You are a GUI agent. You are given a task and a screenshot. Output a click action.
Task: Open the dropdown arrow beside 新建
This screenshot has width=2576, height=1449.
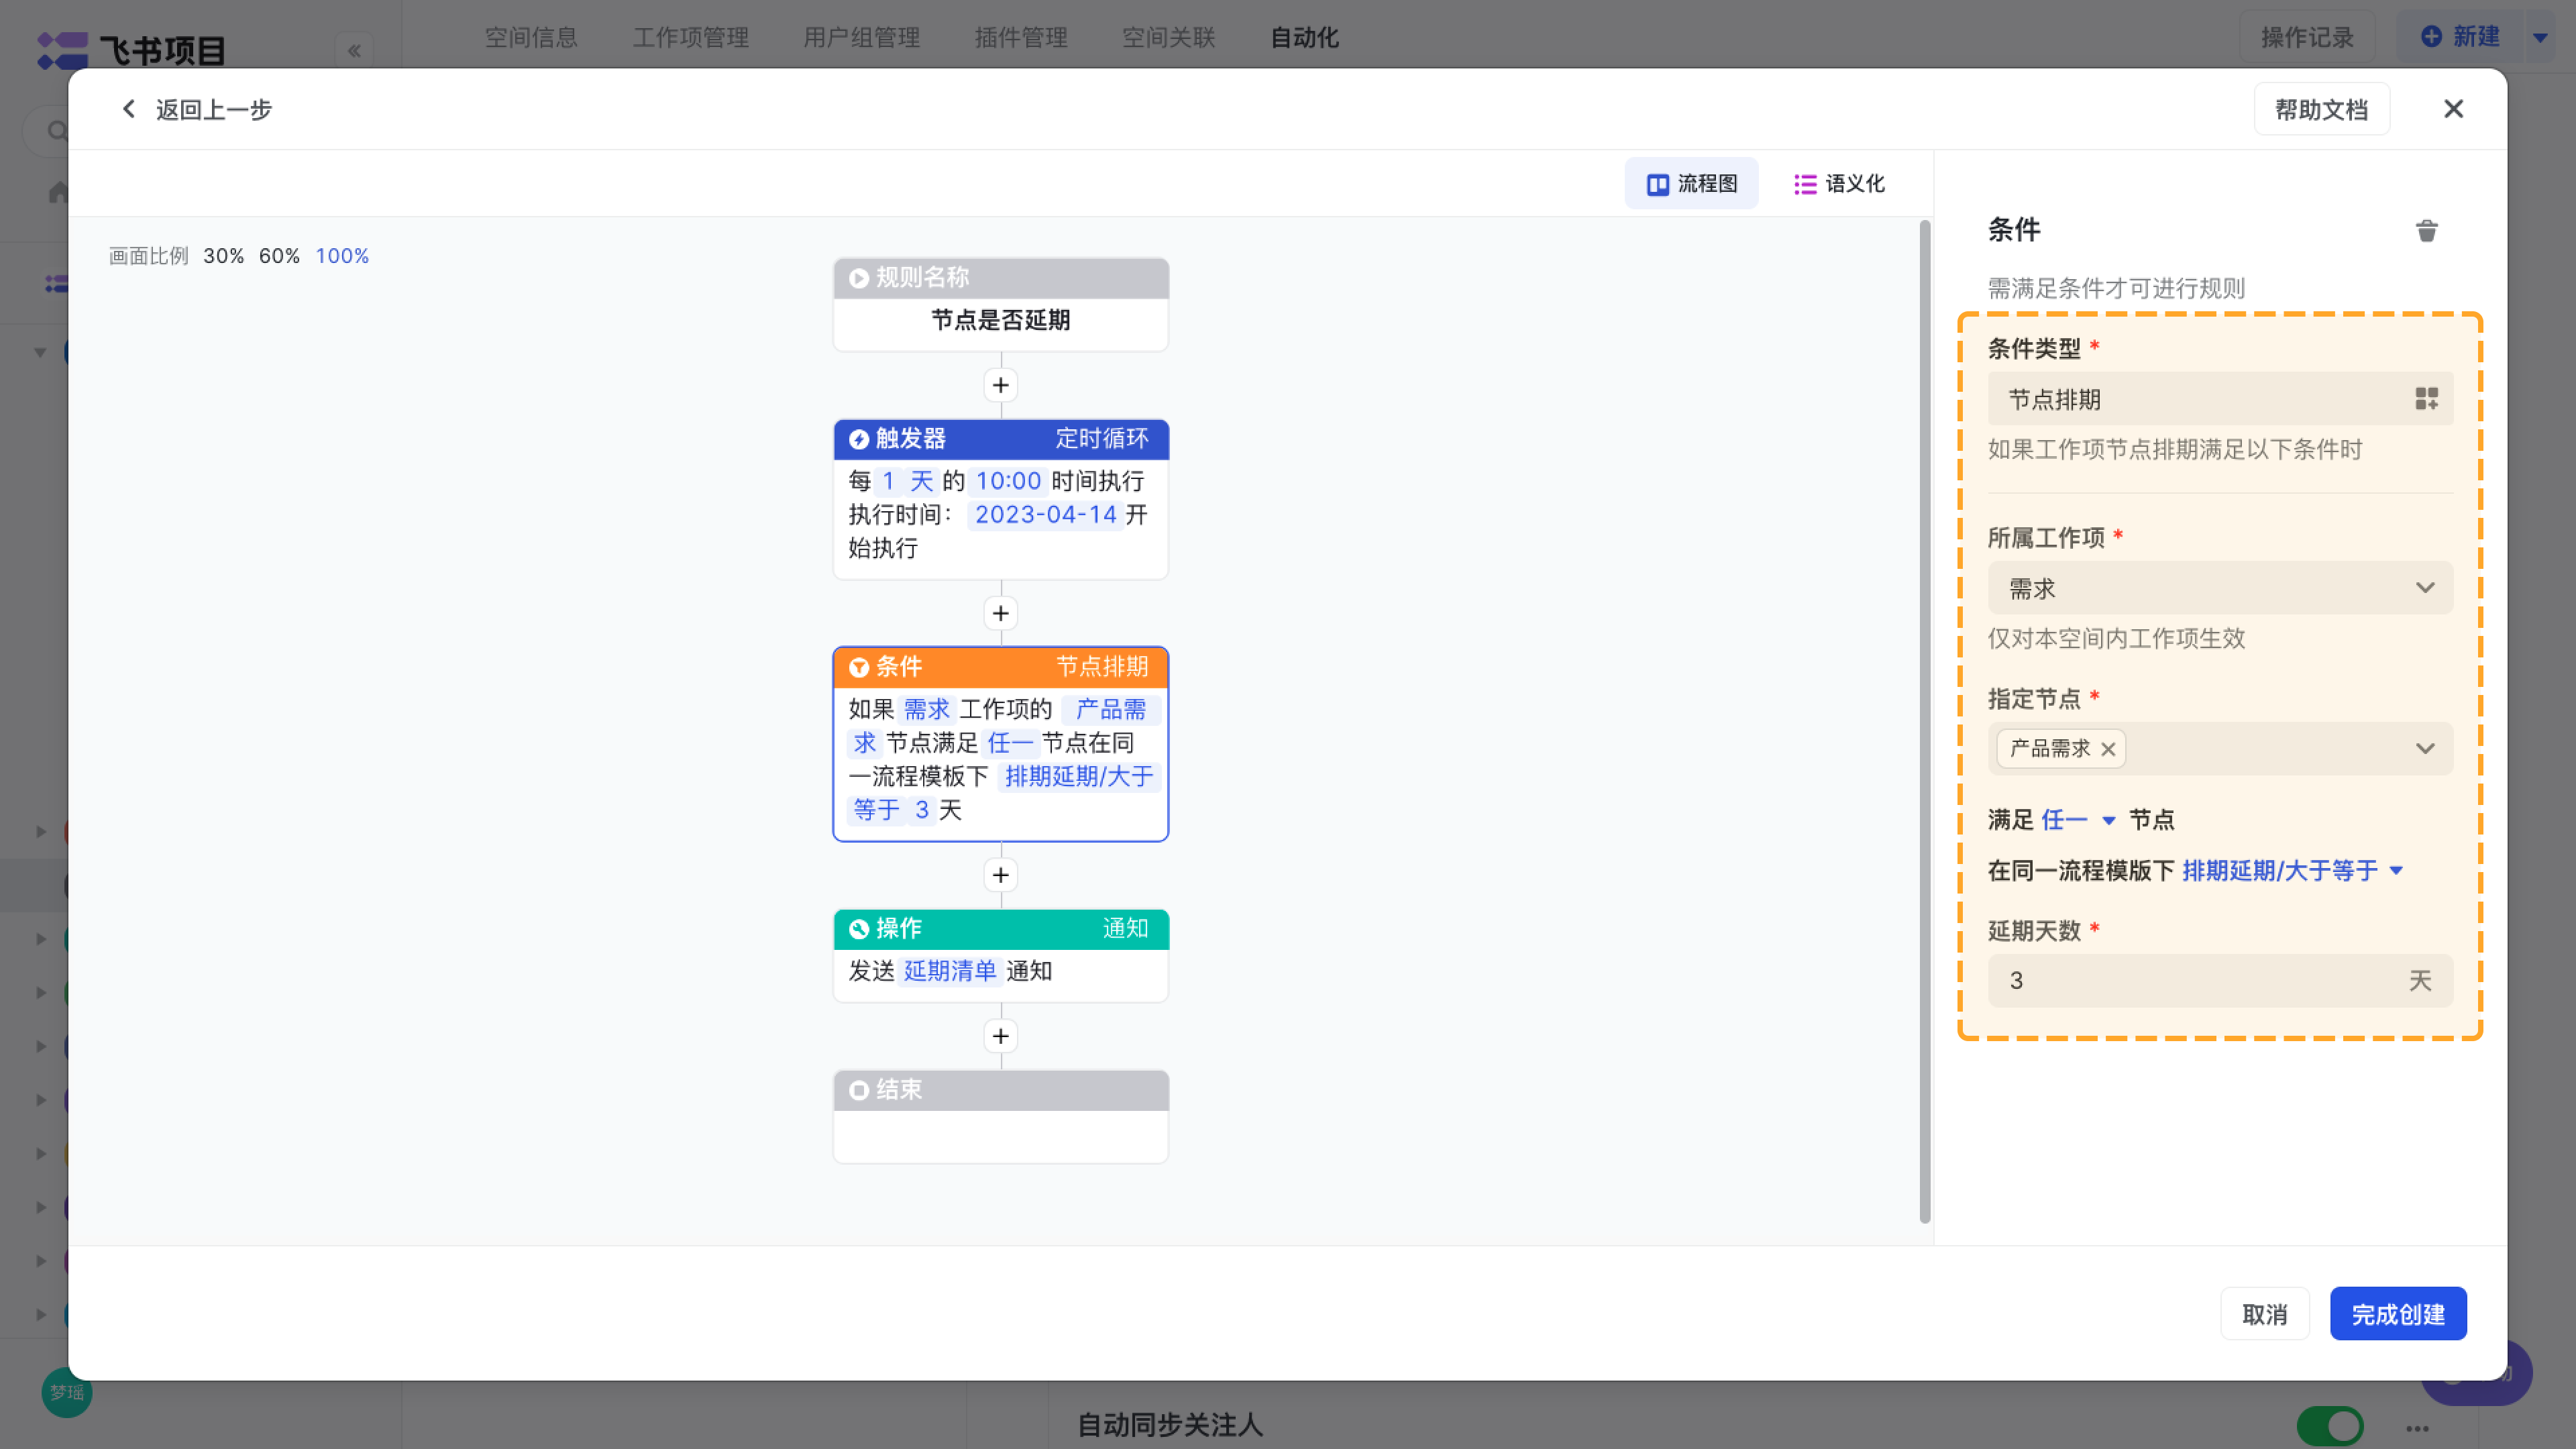click(x=2540, y=38)
